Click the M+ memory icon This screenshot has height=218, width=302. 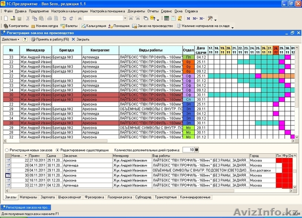[195, 18]
